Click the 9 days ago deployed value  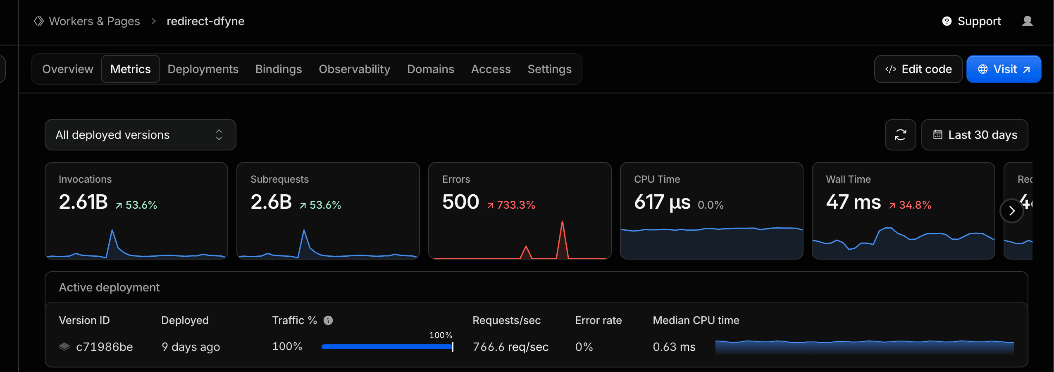coord(191,347)
